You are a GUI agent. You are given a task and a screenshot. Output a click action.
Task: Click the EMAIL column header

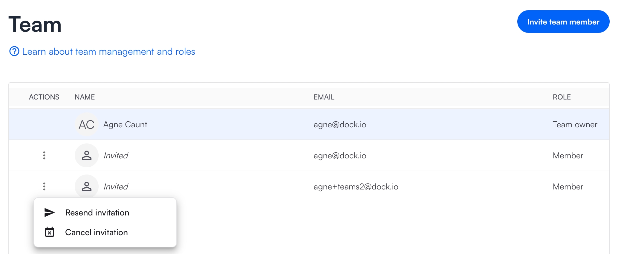coord(324,97)
